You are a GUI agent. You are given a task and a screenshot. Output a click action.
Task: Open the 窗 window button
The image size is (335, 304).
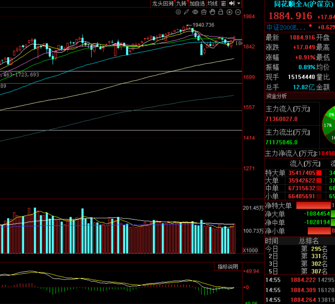click(223, 3)
